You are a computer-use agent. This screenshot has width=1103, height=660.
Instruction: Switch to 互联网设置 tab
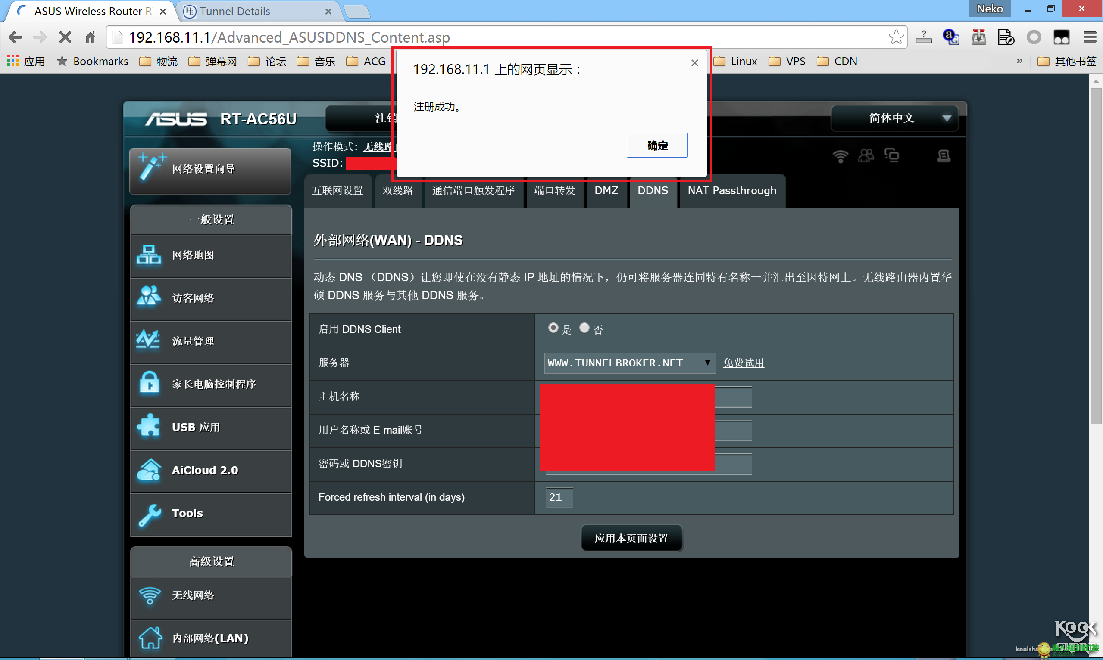337,191
